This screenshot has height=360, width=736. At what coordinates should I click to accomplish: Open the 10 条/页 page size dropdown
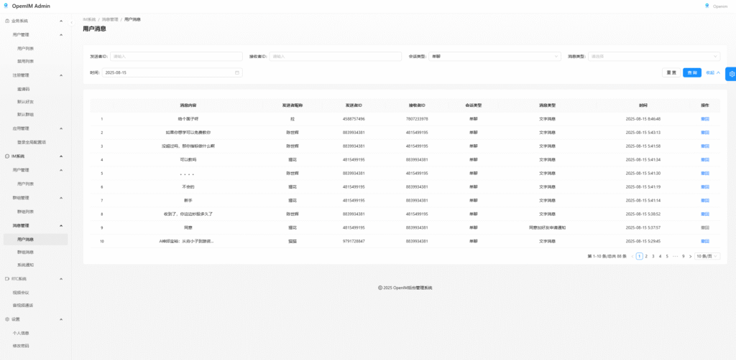click(707, 256)
